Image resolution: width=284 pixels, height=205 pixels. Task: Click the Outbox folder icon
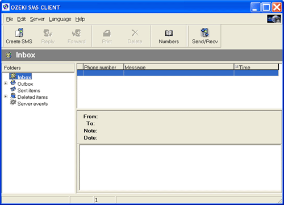coord(13,82)
